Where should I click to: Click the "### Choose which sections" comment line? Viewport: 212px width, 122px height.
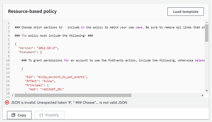[110, 27]
